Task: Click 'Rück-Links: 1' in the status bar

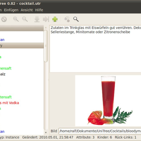Action: pos(125,137)
